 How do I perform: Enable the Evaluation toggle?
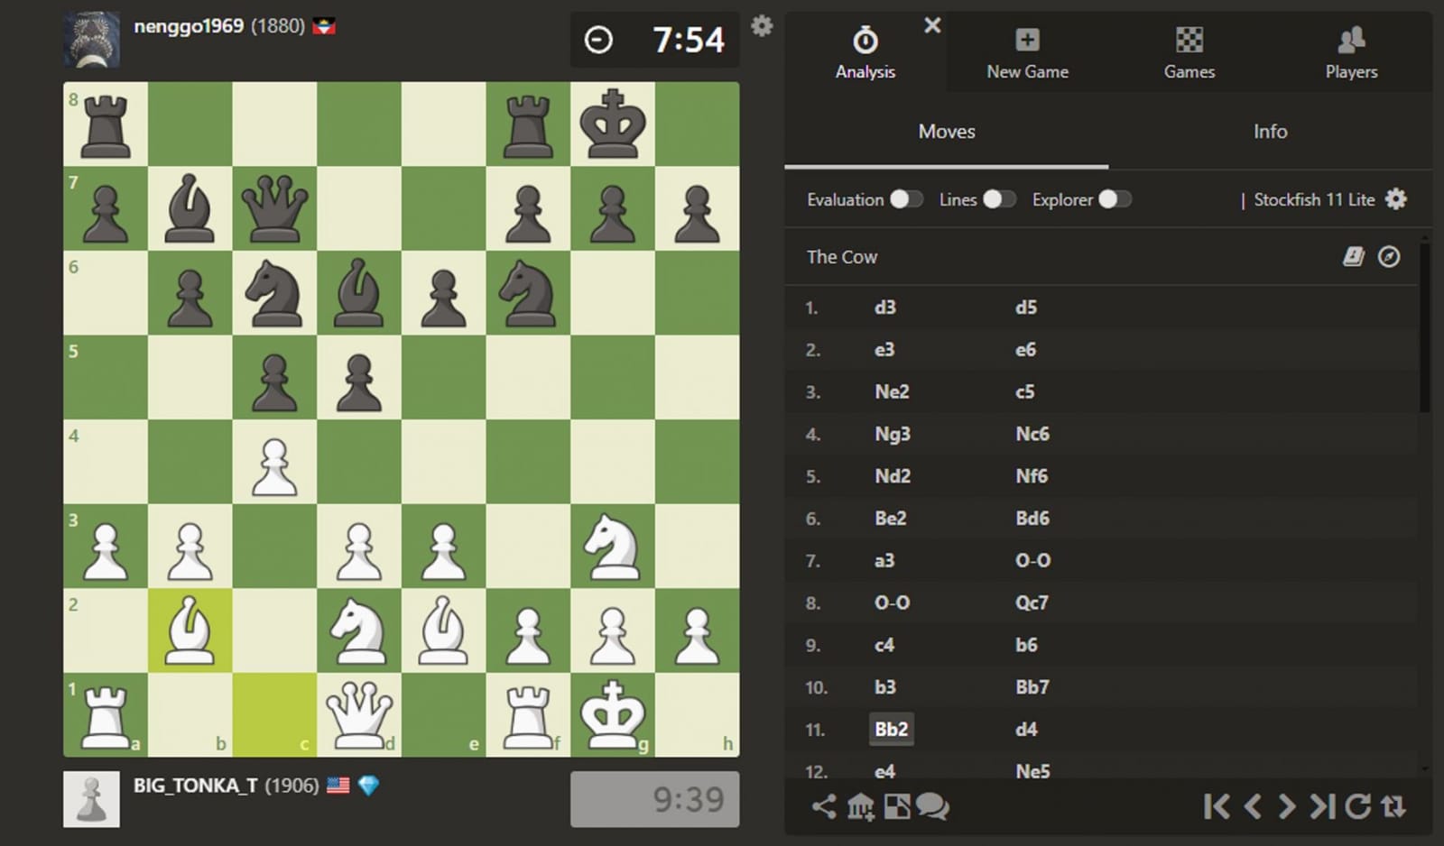(908, 199)
